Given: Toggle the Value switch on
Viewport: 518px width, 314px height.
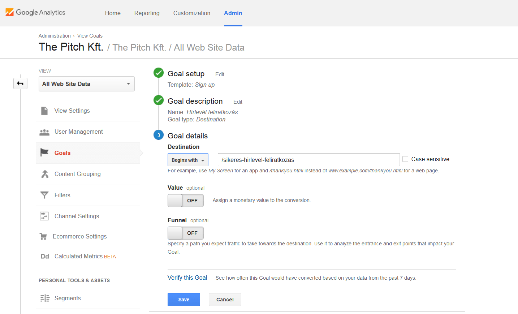Looking at the screenshot, I should coord(186,201).
